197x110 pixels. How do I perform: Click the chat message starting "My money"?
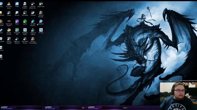click(189, 81)
